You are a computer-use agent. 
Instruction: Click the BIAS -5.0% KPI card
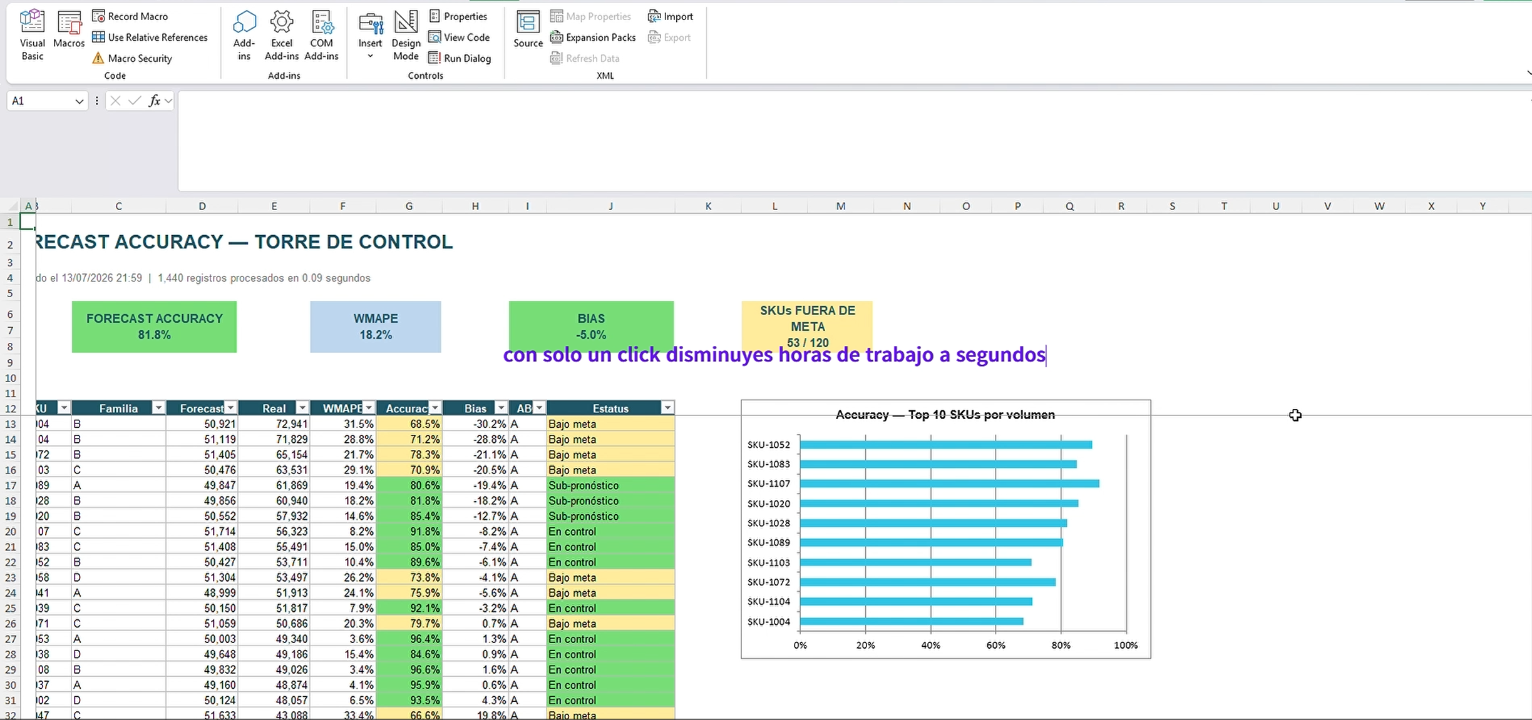pyautogui.click(x=591, y=327)
